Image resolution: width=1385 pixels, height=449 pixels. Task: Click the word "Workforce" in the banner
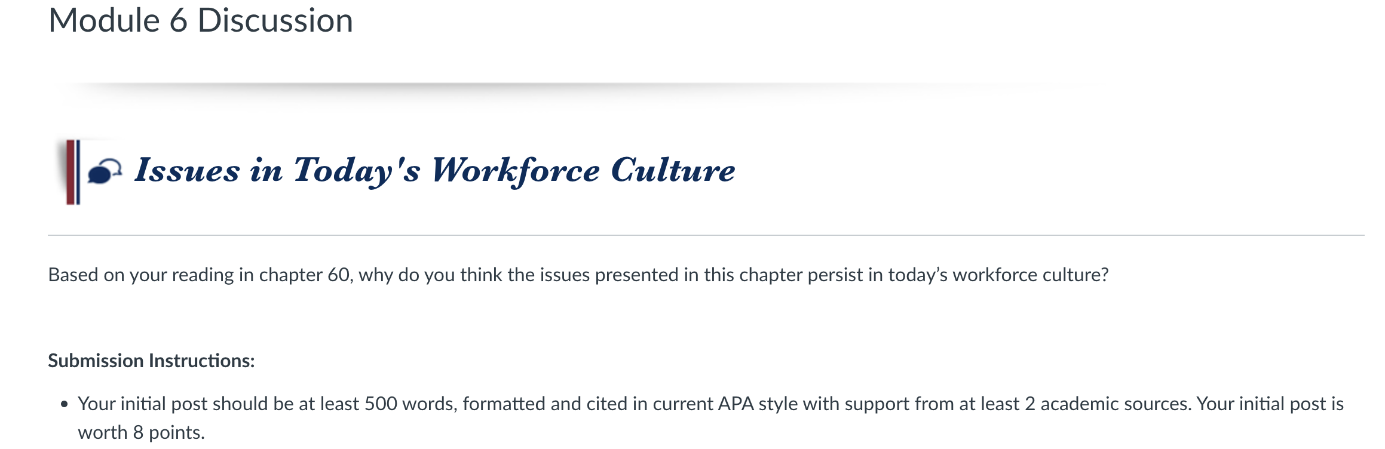(x=516, y=171)
